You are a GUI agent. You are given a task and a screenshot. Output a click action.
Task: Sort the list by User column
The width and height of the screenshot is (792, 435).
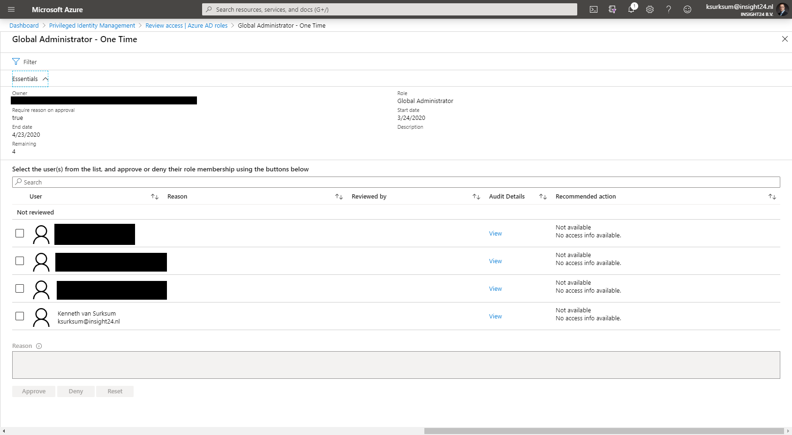[155, 197]
